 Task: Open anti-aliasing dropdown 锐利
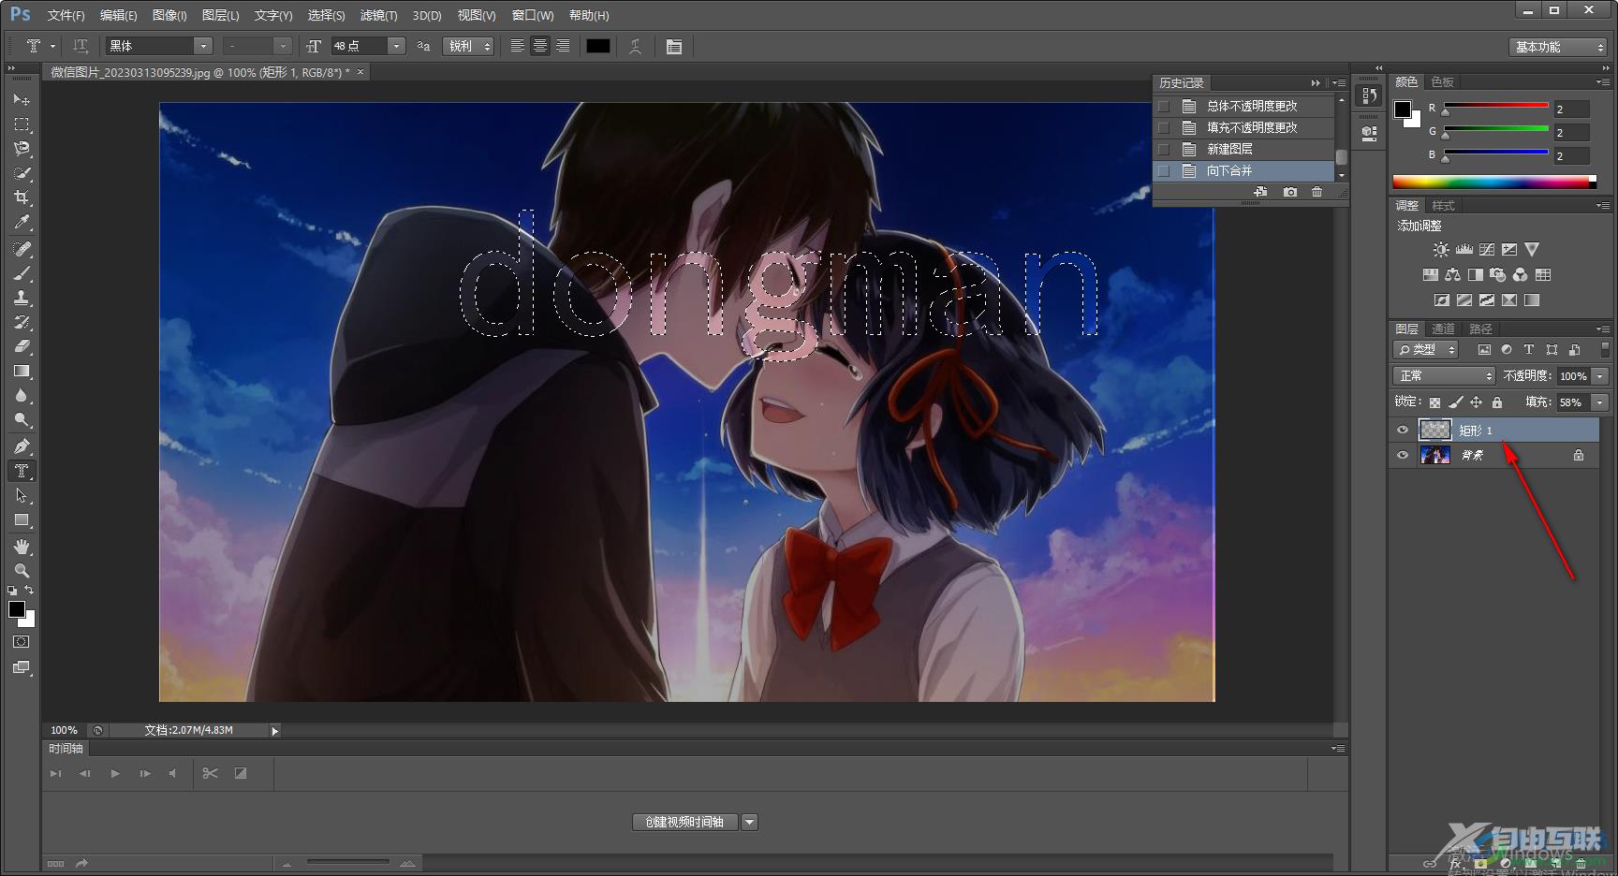pyautogui.click(x=468, y=46)
